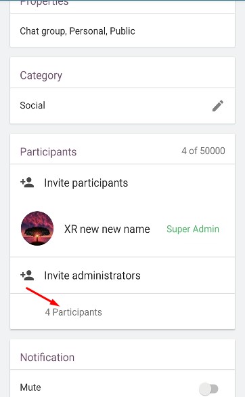This screenshot has height=397, width=245.
Task: Click the Super Admin role label
Action: tap(193, 229)
